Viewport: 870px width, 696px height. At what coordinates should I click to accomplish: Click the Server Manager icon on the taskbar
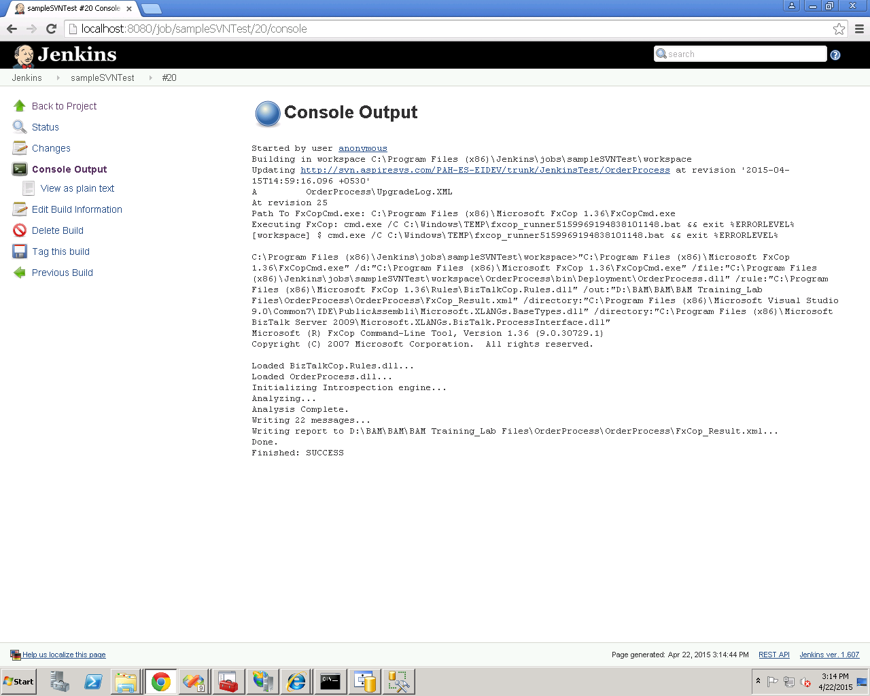[59, 682]
